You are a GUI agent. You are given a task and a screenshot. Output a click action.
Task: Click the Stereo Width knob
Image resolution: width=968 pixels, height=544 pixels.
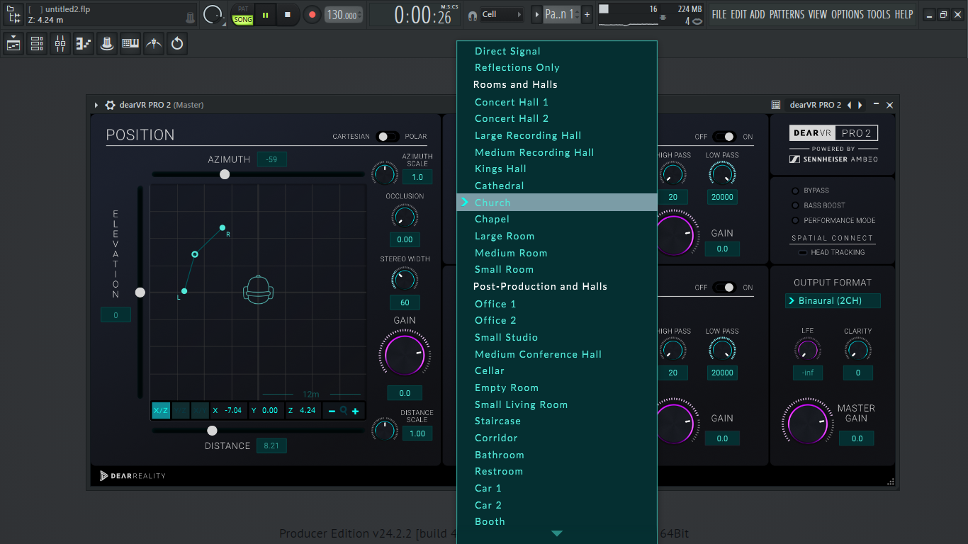[x=405, y=279]
